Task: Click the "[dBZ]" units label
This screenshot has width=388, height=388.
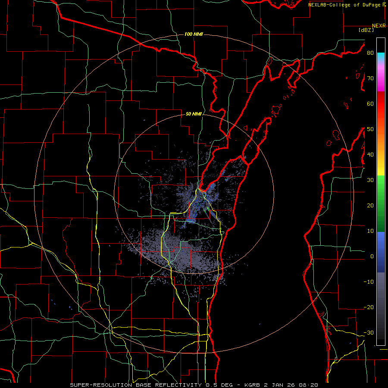Action: click(x=366, y=30)
